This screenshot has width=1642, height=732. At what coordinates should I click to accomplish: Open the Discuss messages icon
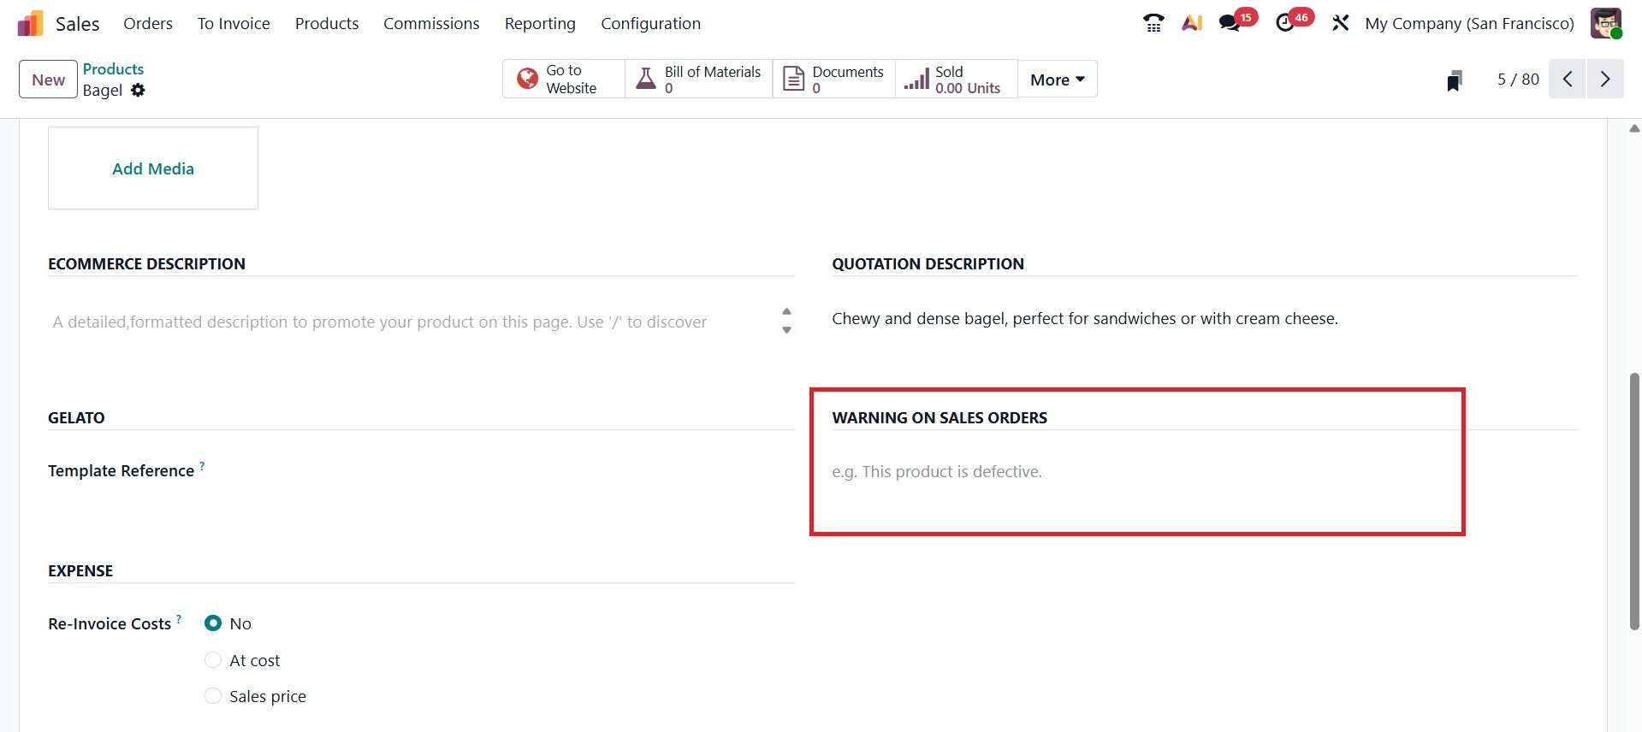tap(1230, 23)
